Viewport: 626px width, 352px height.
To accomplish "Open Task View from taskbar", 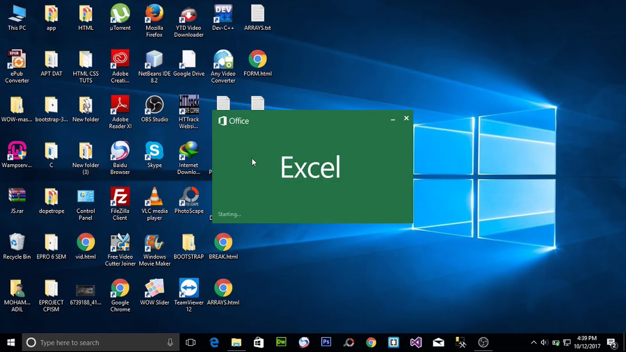I will pyautogui.click(x=191, y=342).
